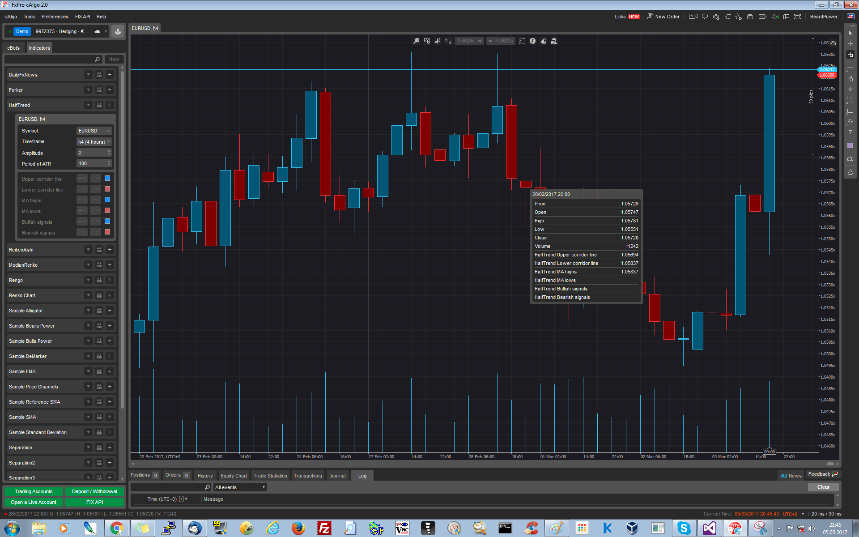Open the Feedback link
859x537 pixels.
(822, 474)
